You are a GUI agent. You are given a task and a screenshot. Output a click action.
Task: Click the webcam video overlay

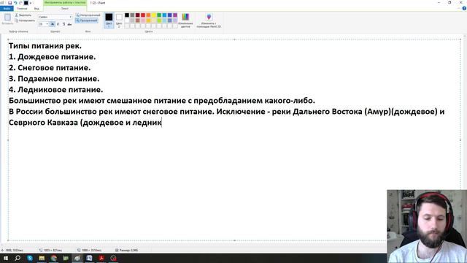tap(427, 226)
